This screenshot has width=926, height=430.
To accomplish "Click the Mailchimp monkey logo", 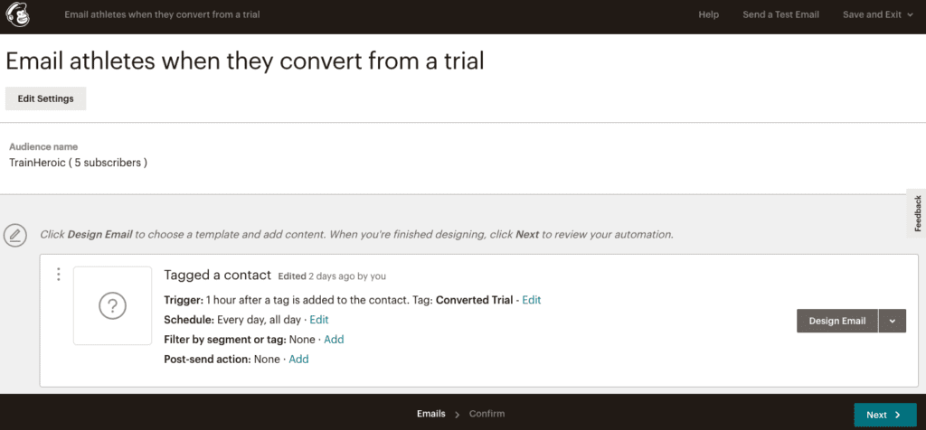I will [x=17, y=14].
